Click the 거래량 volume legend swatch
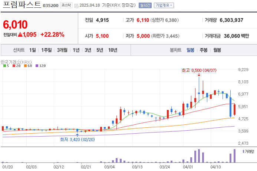 pos(244,151)
